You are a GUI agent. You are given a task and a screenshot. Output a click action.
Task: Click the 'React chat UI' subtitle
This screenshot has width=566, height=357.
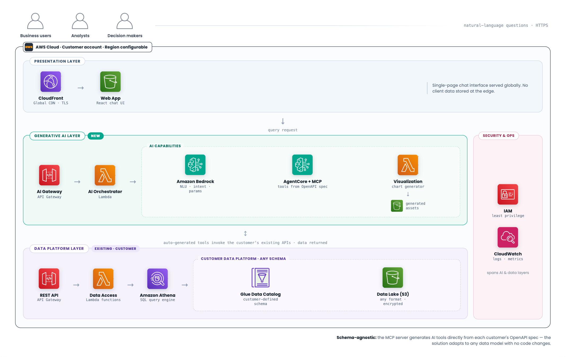110,103
